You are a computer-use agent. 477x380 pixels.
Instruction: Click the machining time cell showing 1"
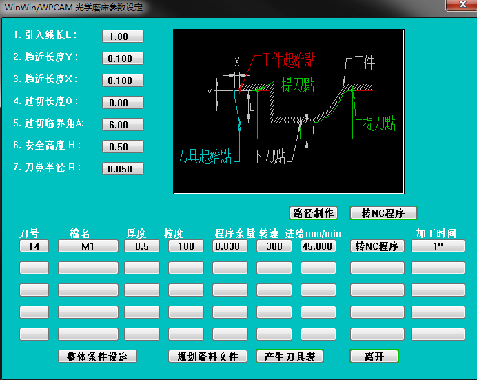(438, 246)
